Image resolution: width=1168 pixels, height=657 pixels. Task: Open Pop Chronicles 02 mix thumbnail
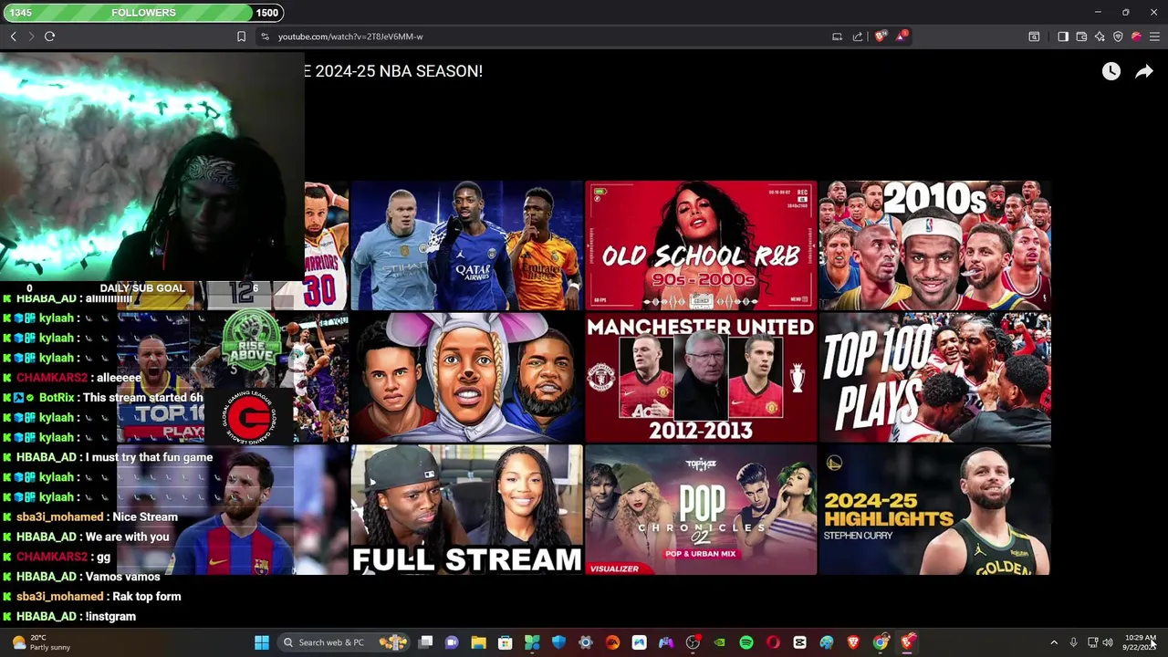701,510
